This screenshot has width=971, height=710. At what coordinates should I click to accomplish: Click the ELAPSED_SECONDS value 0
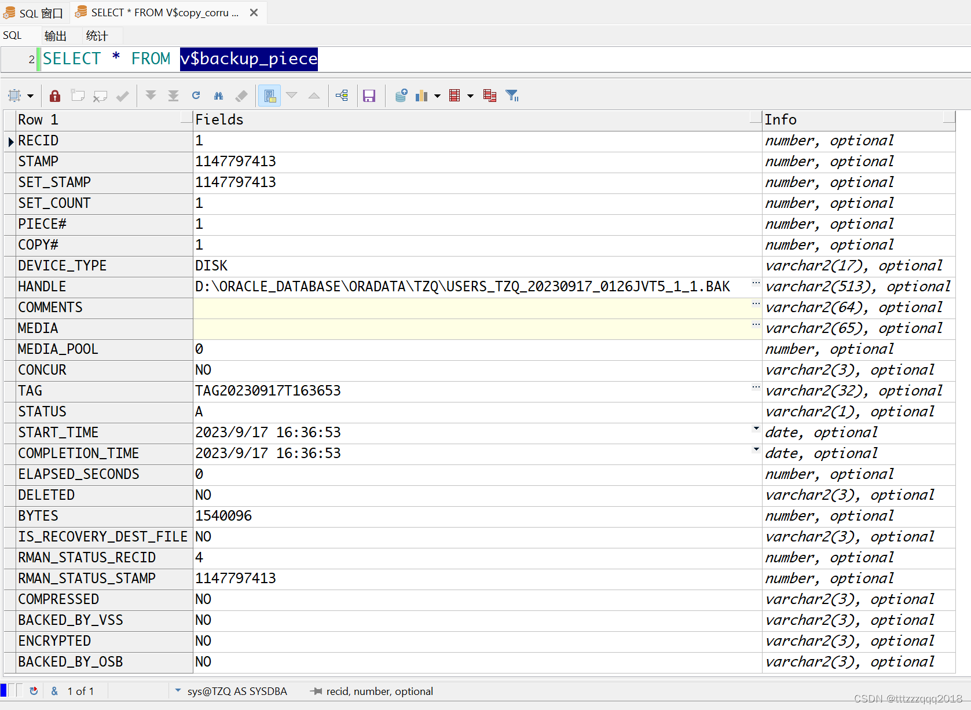[x=199, y=474]
